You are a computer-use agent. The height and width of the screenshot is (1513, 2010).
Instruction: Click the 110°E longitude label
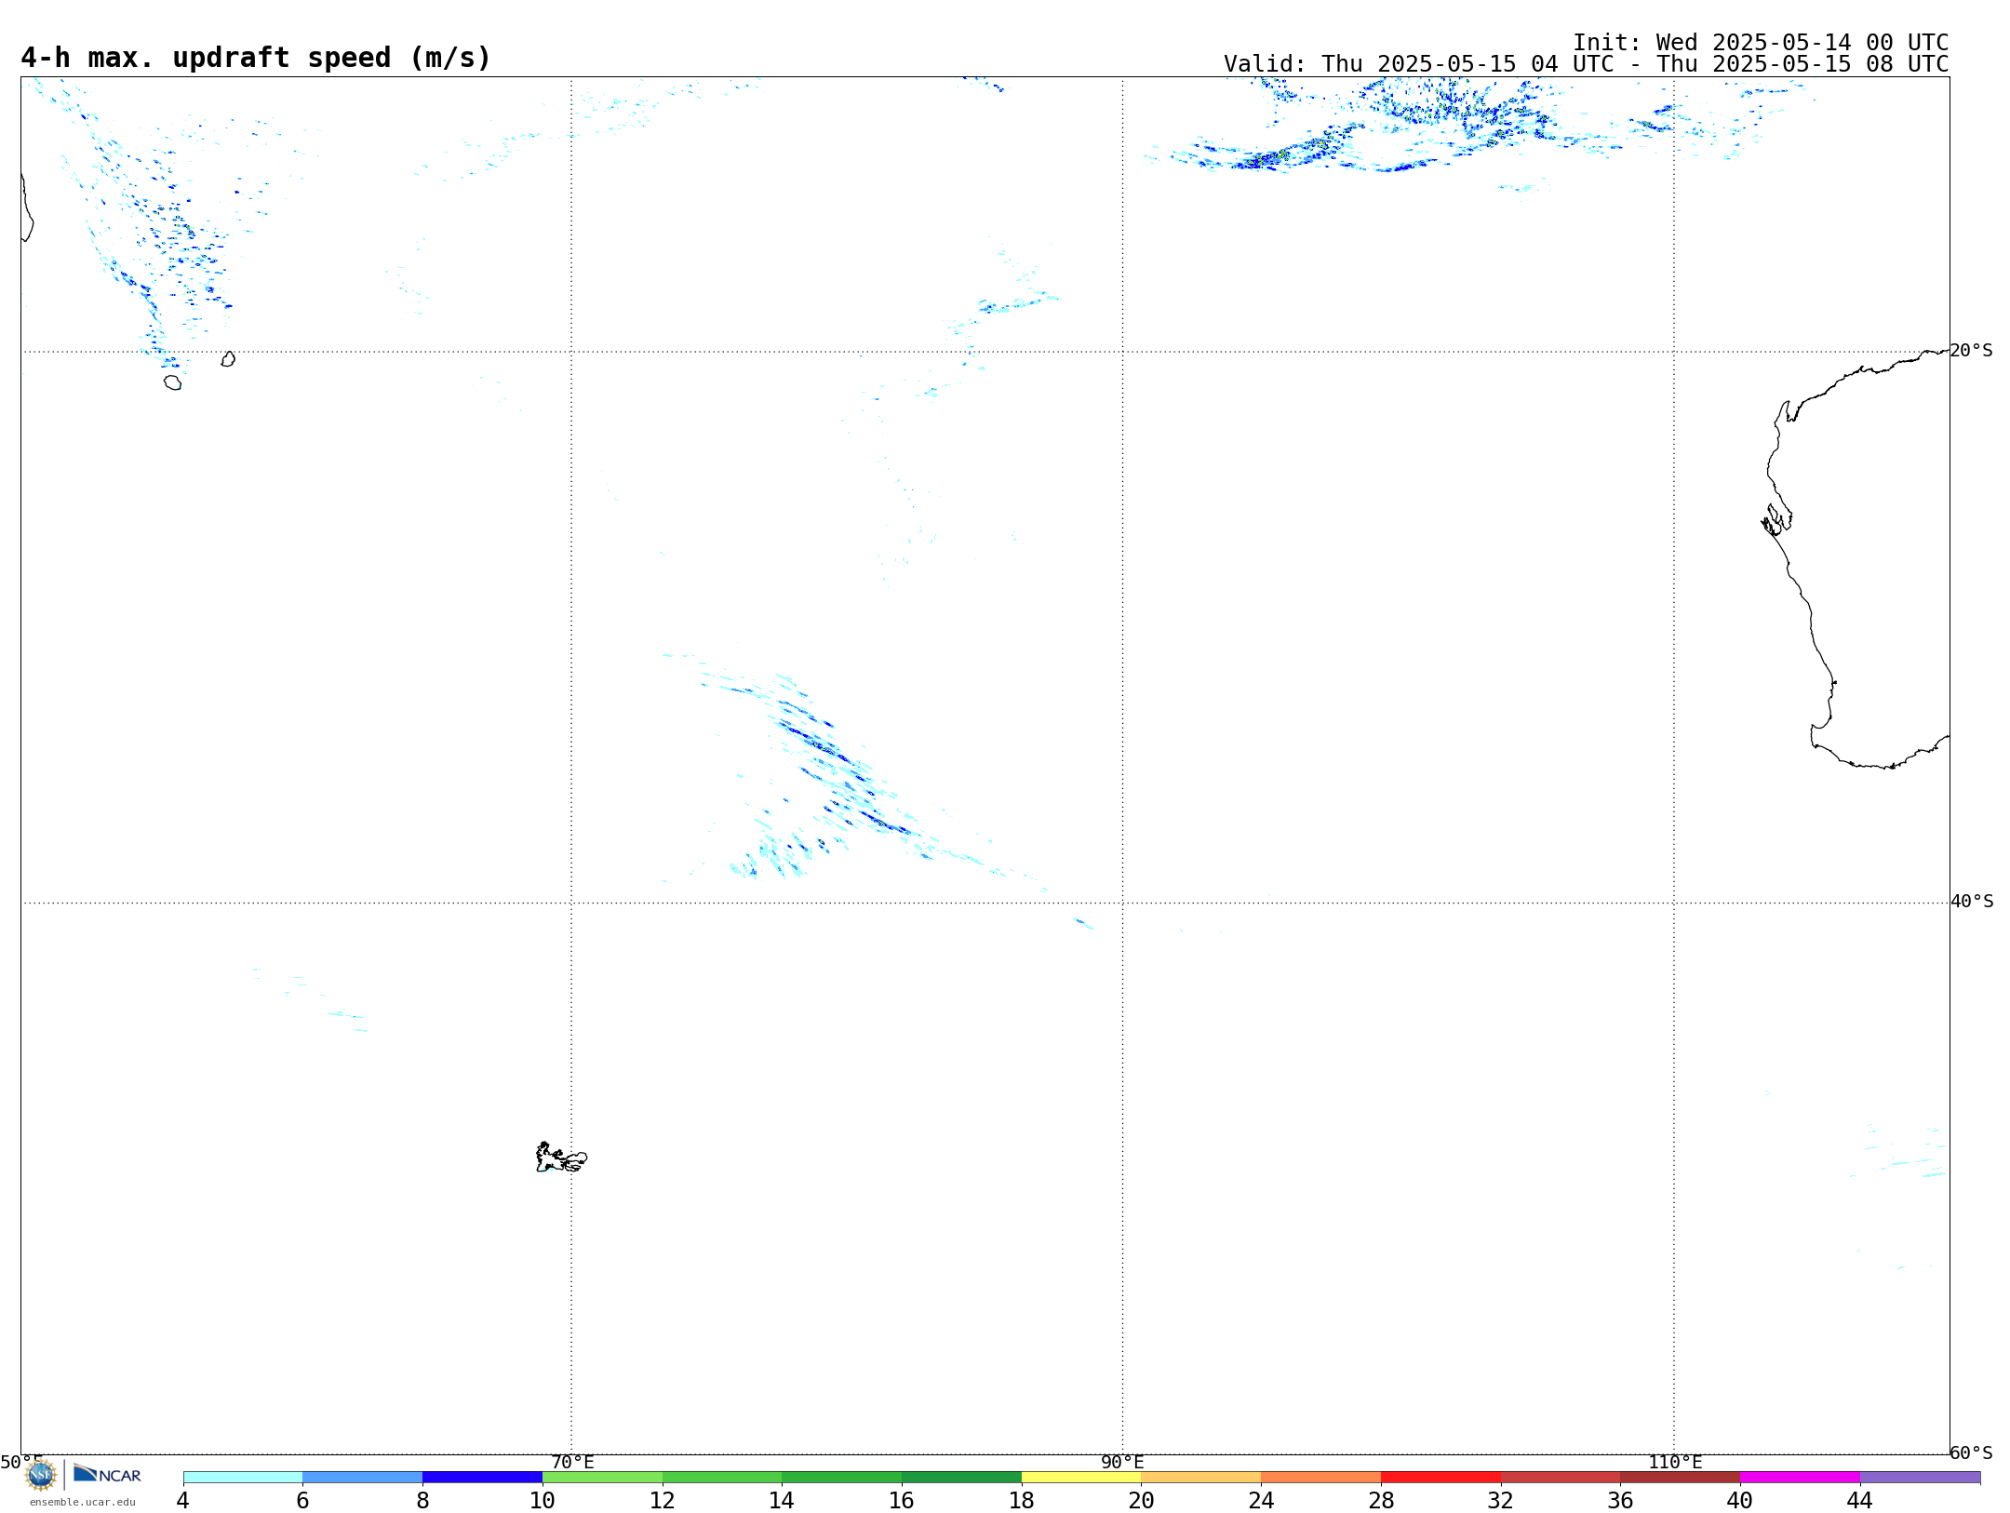click(x=1675, y=1462)
